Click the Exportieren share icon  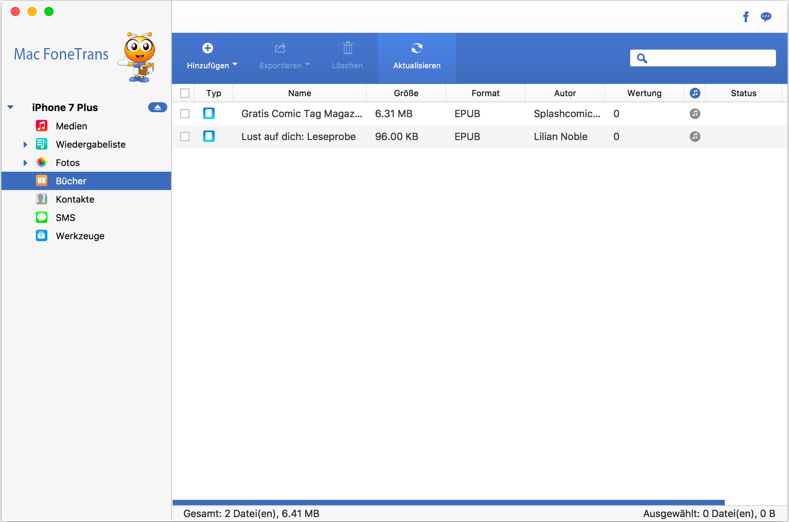280,48
